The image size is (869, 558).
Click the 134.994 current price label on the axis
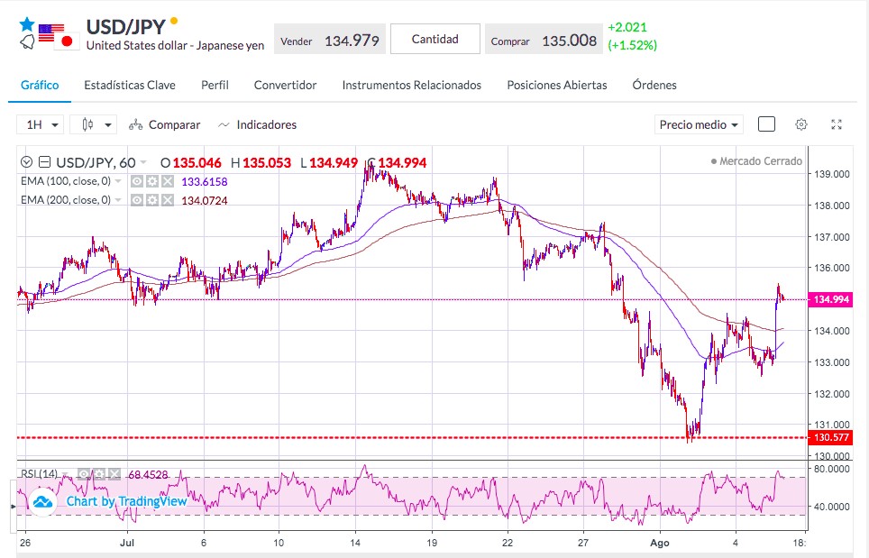(x=831, y=299)
